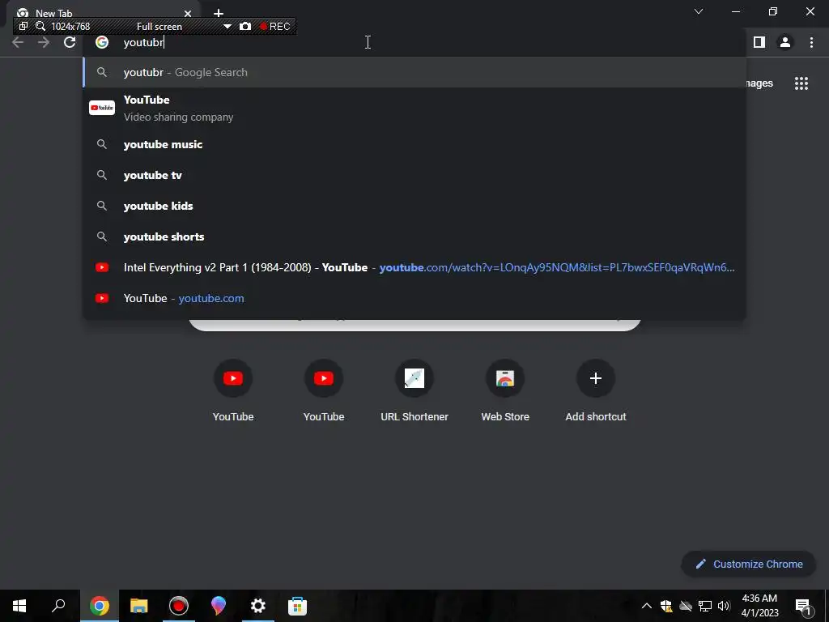Click the Add shortcut plus tile

[x=596, y=390]
